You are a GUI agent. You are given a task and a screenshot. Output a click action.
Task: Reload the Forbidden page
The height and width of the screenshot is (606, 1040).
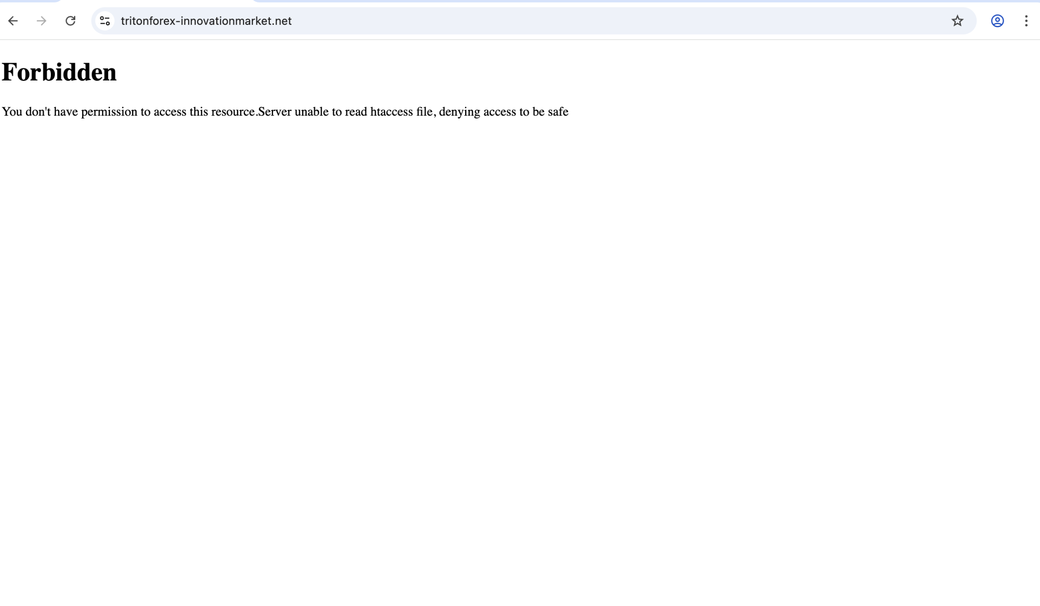tap(71, 21)
